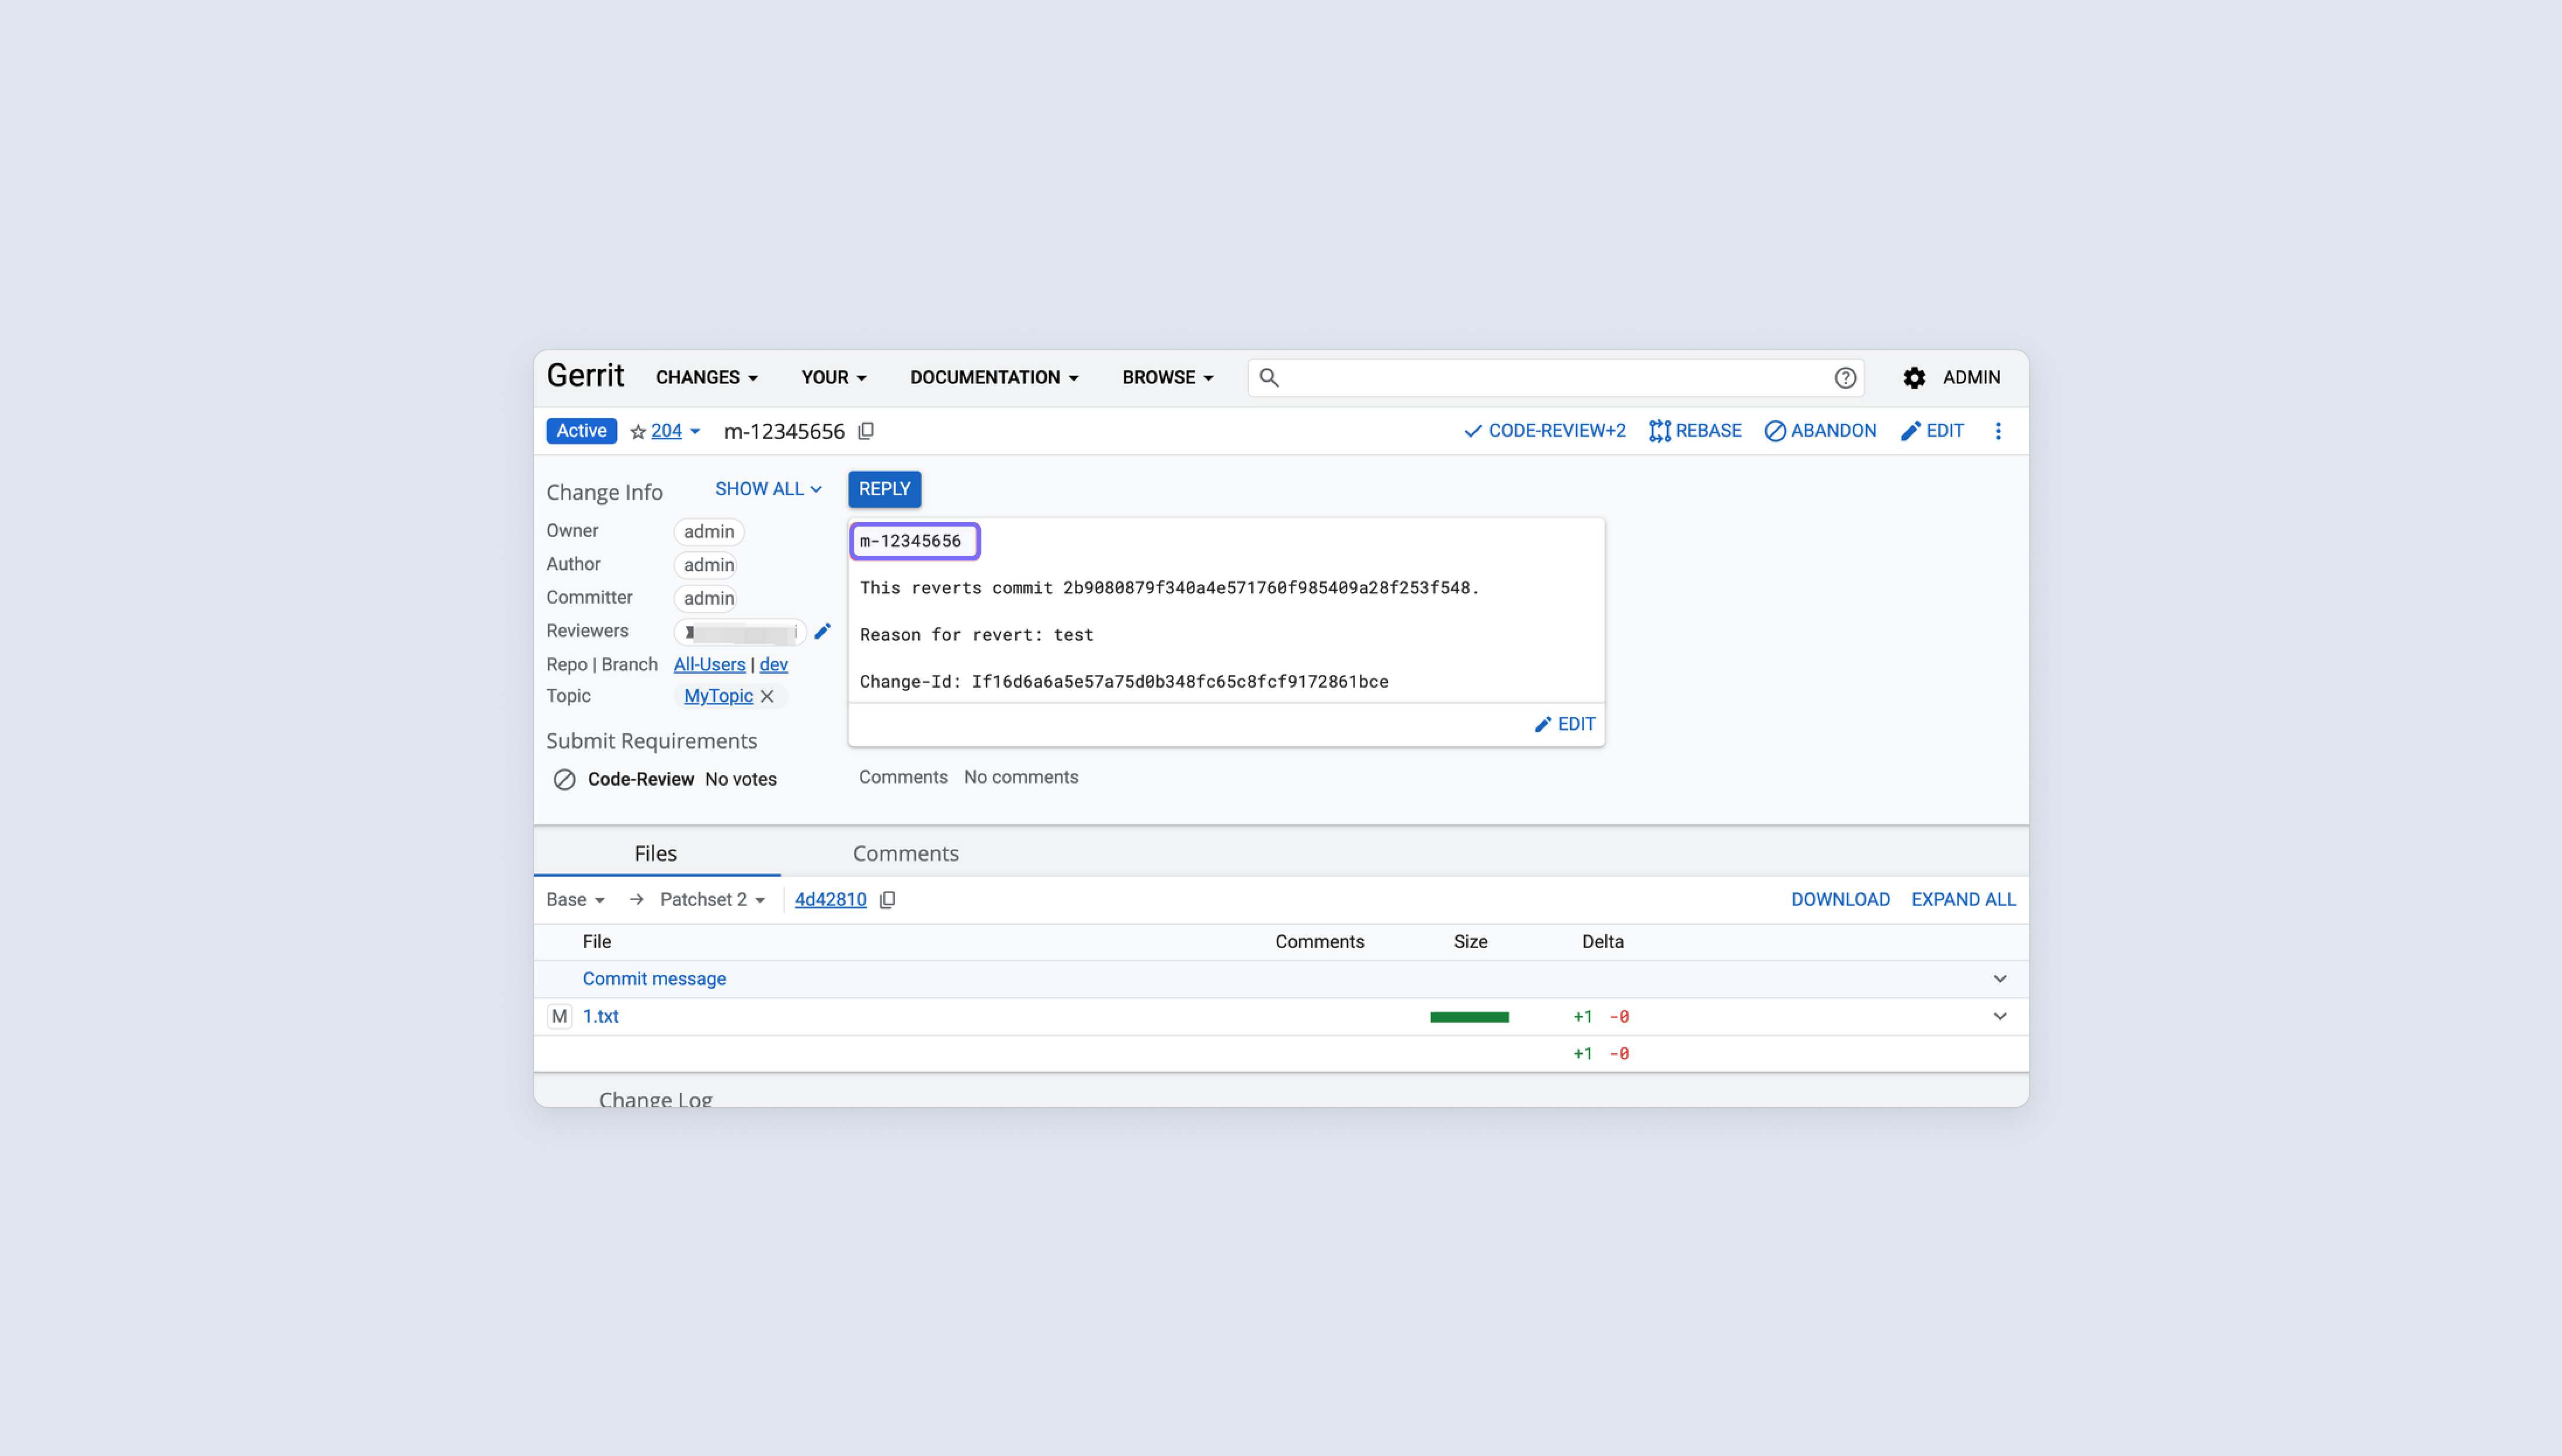Image resolution: width=2562 pixels, height=1456 pixels.
Task: Open the ADMIN account menu
Action: 1971,378
